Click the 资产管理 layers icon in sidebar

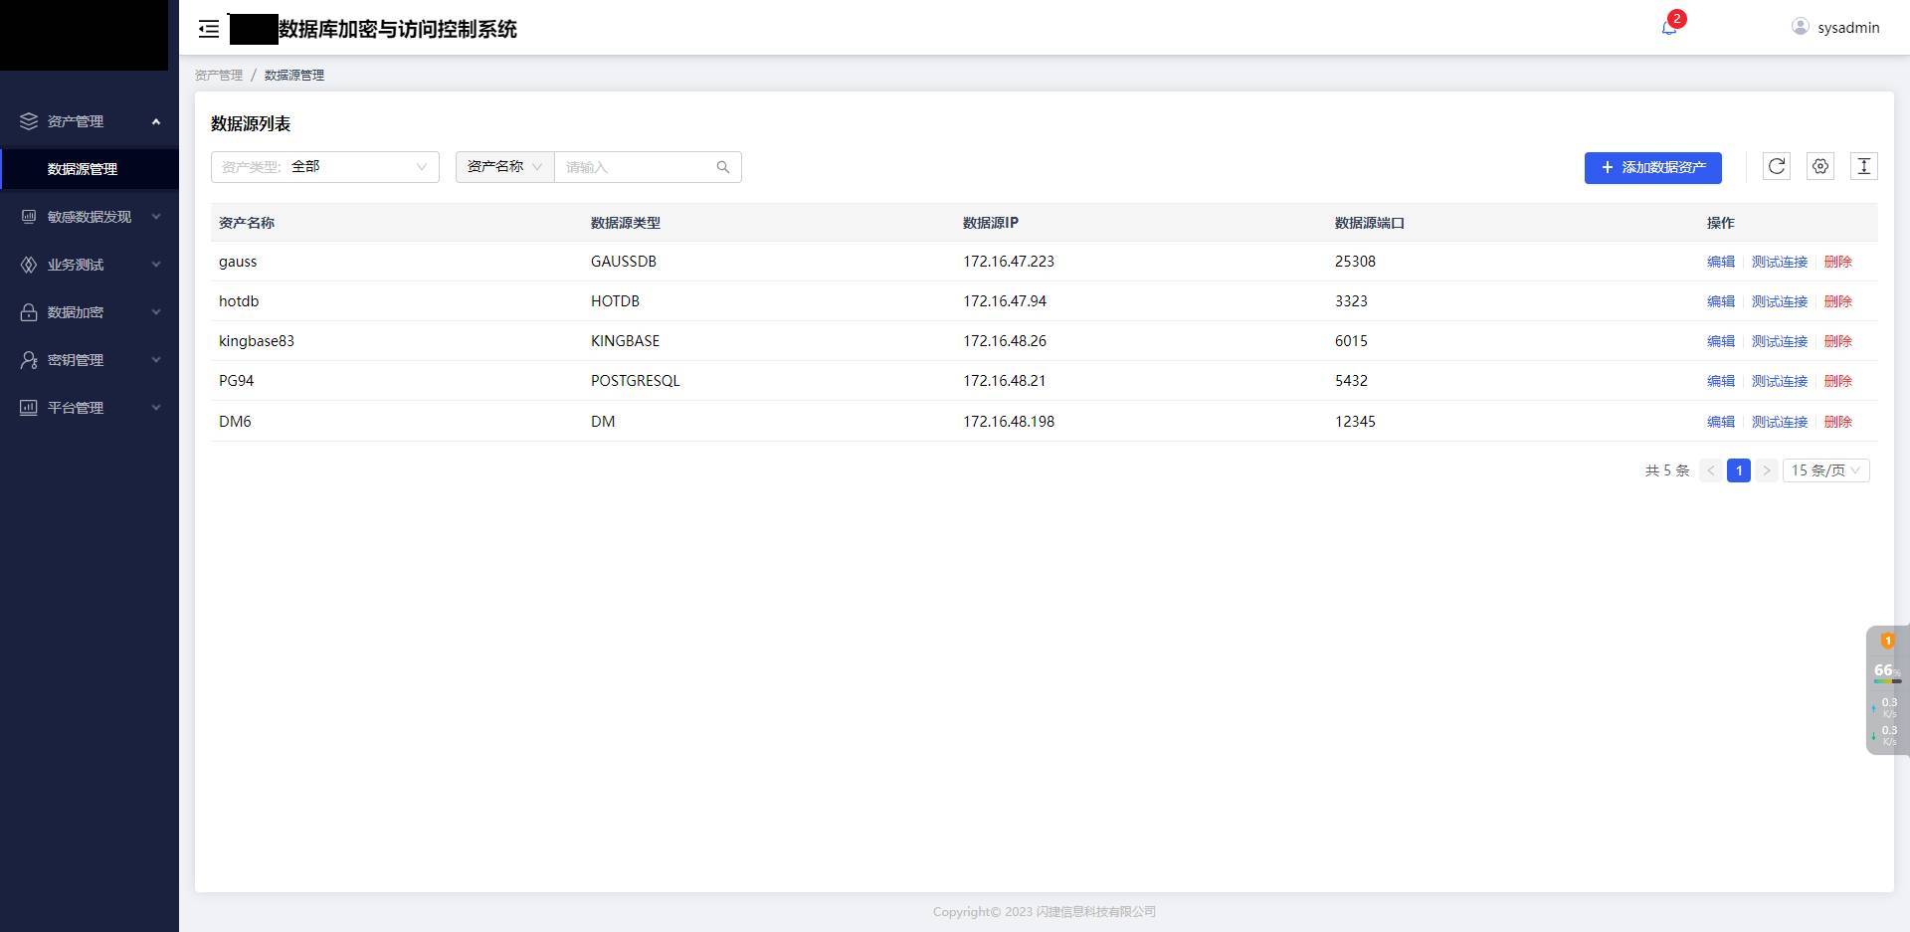click(x=29, y=121)
